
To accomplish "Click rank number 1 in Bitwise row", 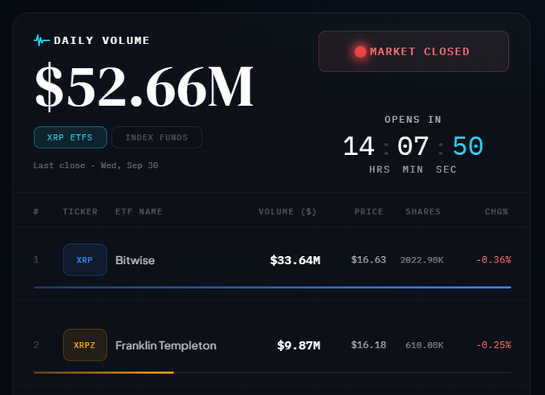I will (x=36, y=260).
